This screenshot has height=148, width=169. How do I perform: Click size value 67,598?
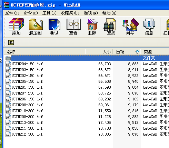pyautogui.click(x=105, y=87)
